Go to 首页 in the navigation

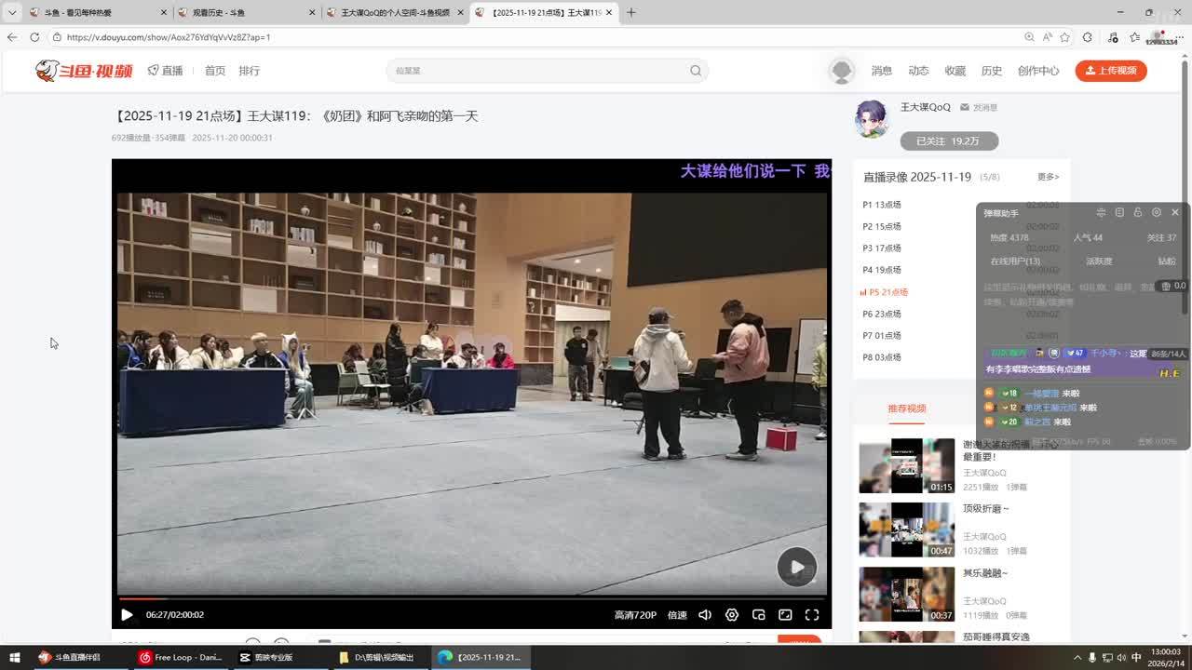click(x=215, y=71)
